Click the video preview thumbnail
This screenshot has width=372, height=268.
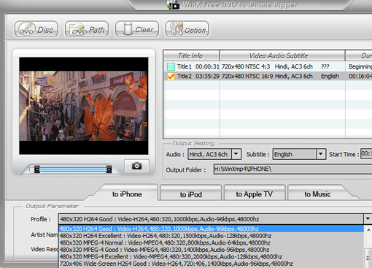click(84, 106)
